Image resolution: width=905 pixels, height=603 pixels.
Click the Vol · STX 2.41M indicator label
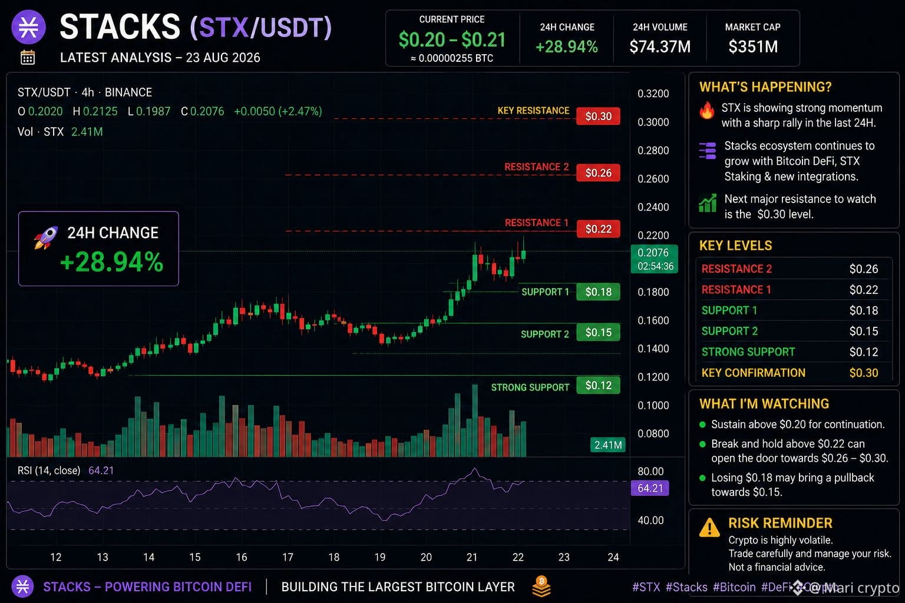click(x=60, y=132)
